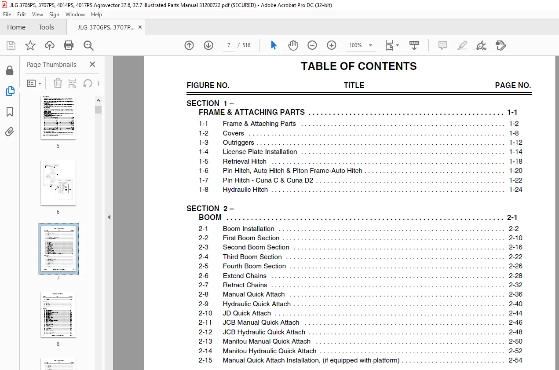Viewport: 559px width, 370px height.
Task: Open the View menu
Action: 38,15
